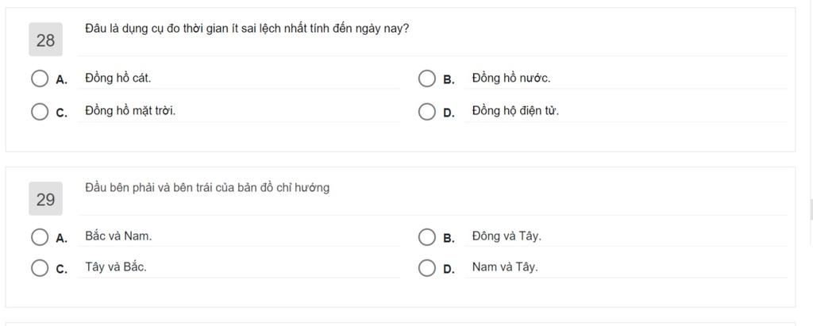The image size is (813, 326).
Task: Pick the answer 'Tây và Bắc.'
Action: click(116, 267)
